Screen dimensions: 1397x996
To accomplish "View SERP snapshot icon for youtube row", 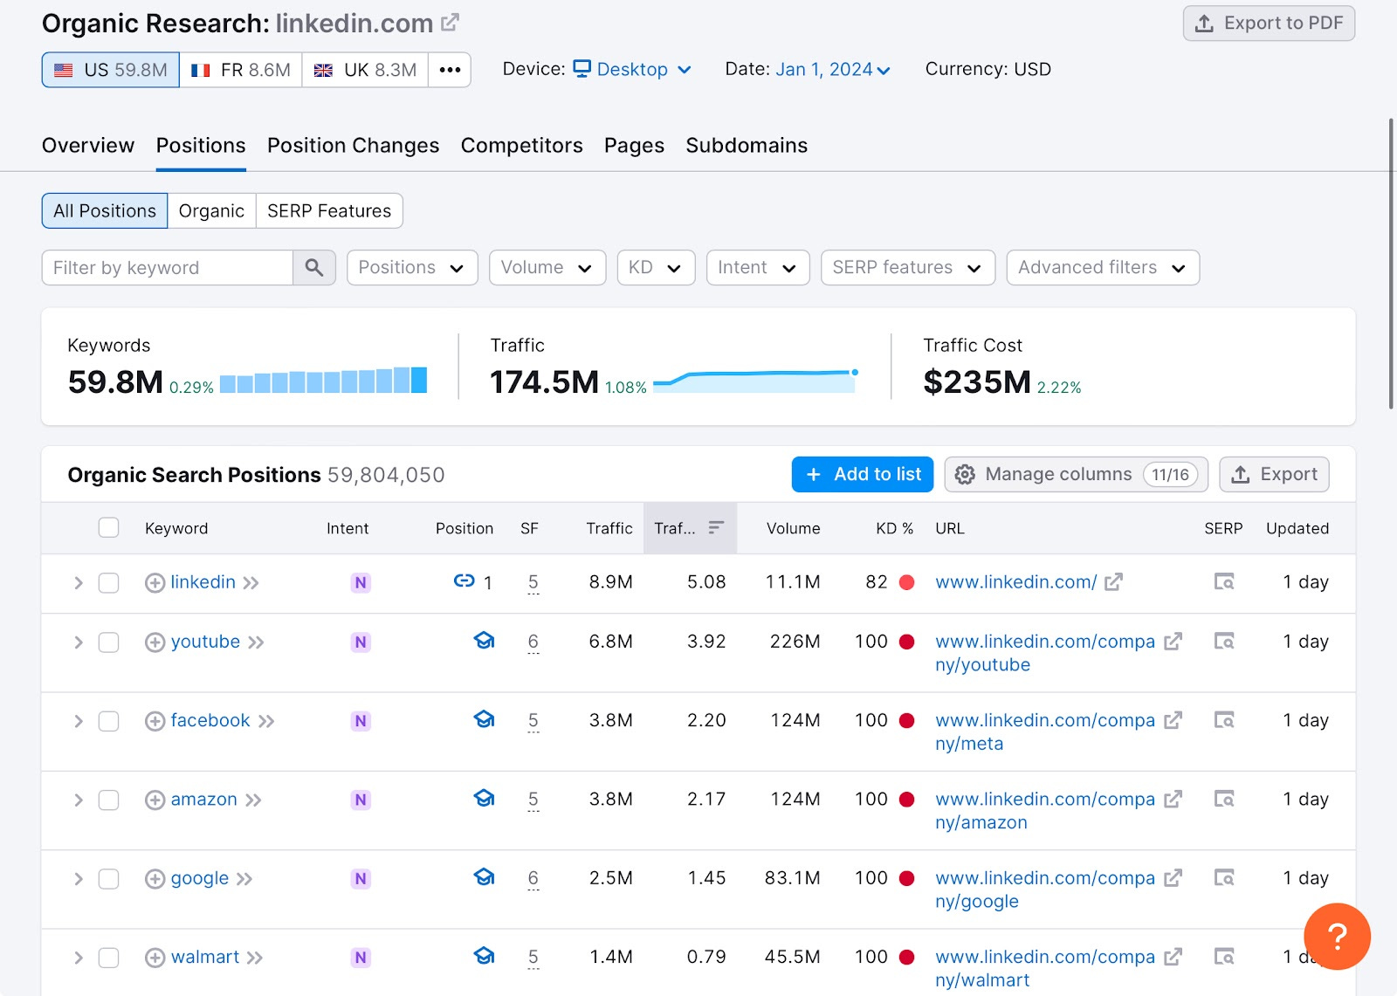I will click(1224, 642).
